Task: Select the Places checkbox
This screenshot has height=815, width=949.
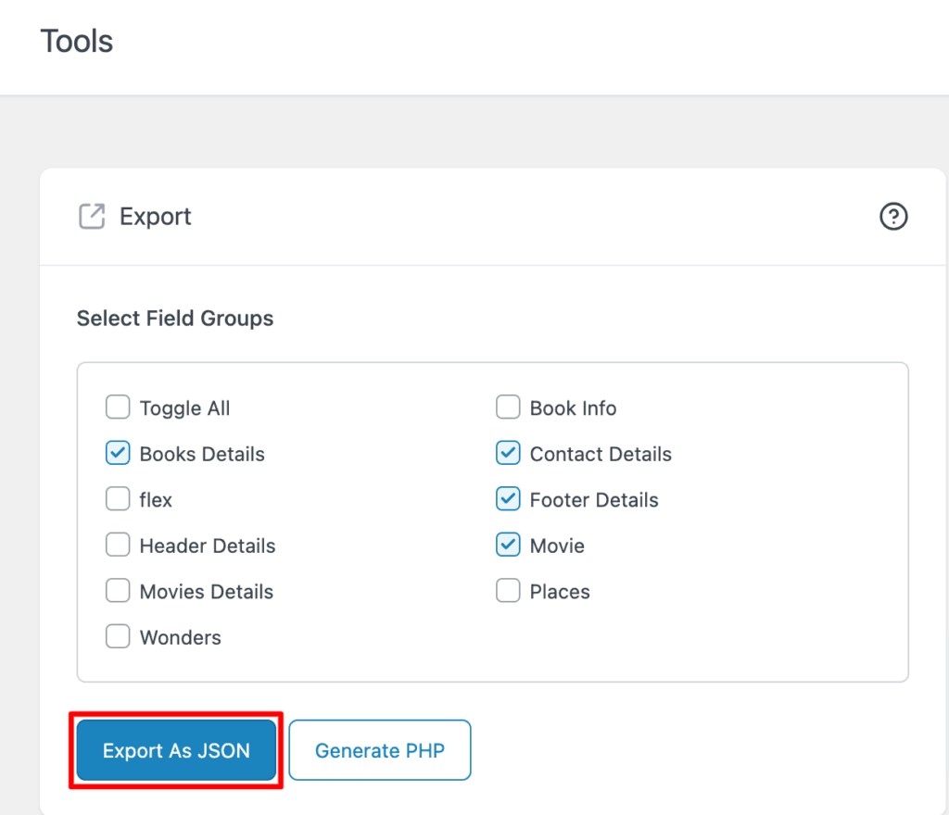Action: click(x=508, y=590)
